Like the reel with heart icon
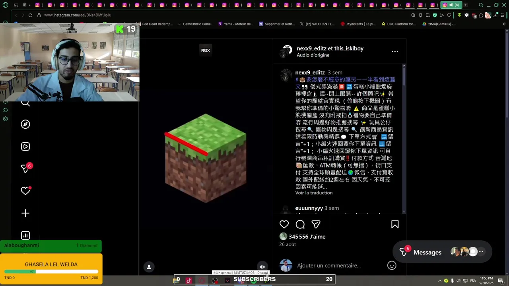The height and width of the screenshot is (286, 509). [x=284, y=224]
